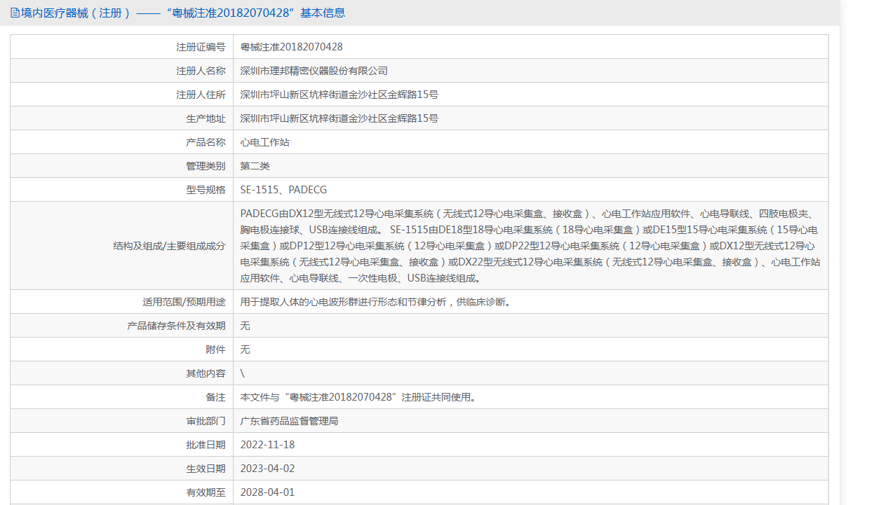
Task: Select the 注册证编号 label cell
Action: [x=121, y=47]
